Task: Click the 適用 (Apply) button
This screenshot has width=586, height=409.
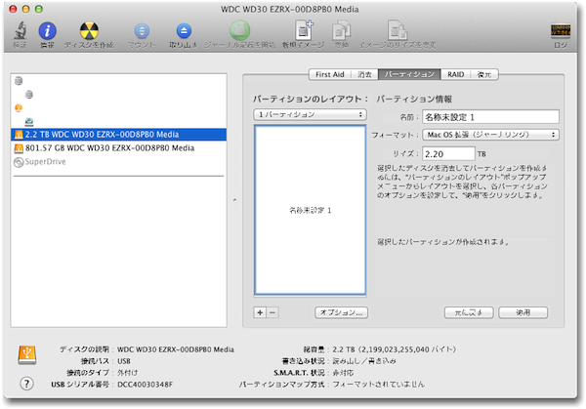Action: tap(523, 312)
